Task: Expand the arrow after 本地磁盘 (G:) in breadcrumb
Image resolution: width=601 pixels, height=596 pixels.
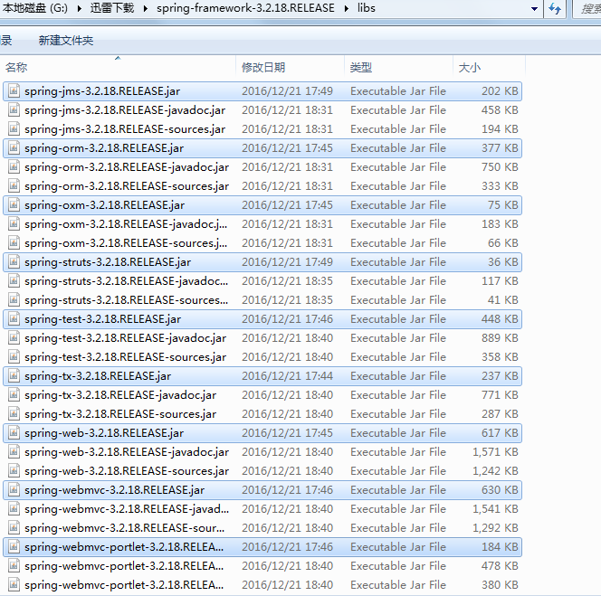Action: pos(79,8)
